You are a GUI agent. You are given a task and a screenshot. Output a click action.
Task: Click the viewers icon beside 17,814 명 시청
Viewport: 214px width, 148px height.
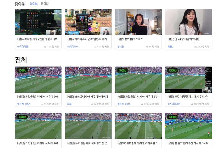coord(142,104)
